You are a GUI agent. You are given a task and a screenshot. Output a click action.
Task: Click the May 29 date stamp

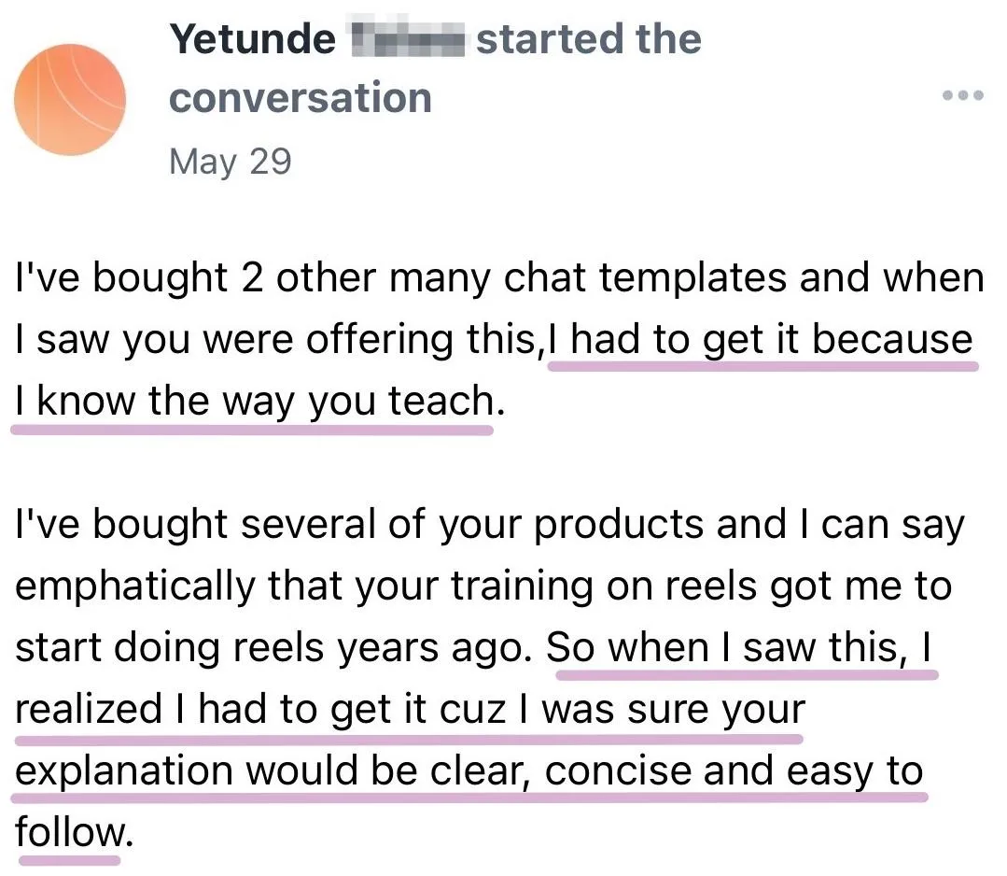pyautogui.click(x=231, y=162)
